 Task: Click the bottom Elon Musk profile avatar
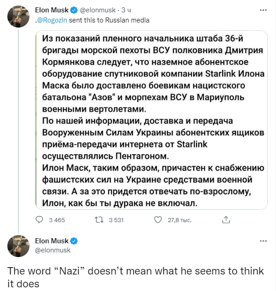pyautogui.click(x=18, y=246)
